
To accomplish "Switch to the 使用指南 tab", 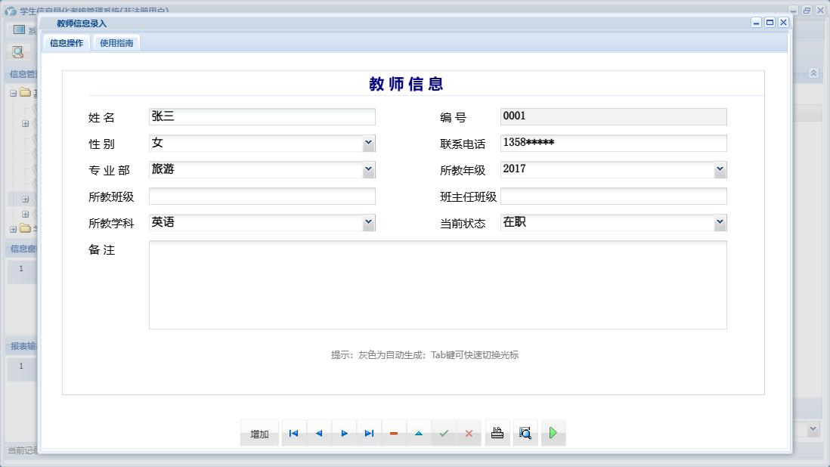I will pos(116,43).
